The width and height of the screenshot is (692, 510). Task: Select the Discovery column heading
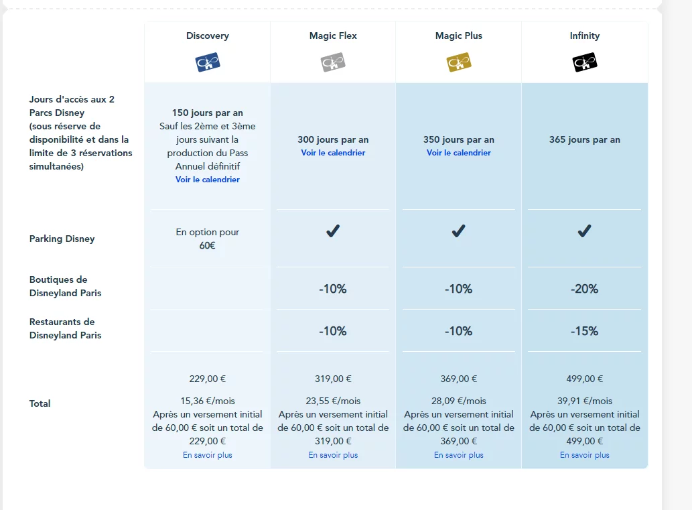click(x=208, y=36)
